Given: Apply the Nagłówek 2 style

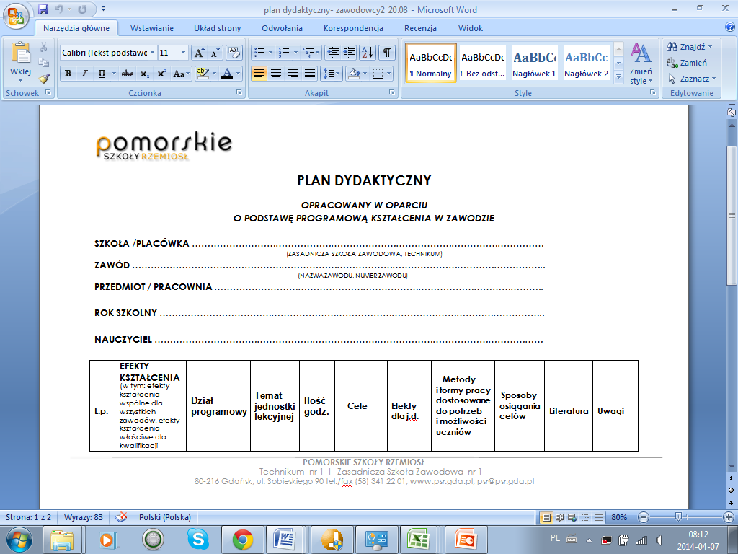Looking at the screenshot, I should [x=586, y=63].
